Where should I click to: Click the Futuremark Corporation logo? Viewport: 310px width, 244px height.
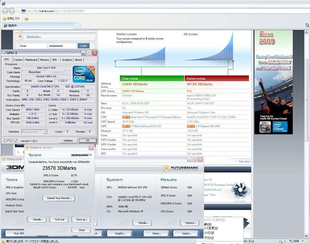coord(181,168)
